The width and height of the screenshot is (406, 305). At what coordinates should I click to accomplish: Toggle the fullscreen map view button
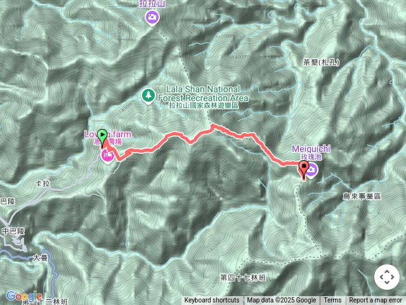coord(386,277)
